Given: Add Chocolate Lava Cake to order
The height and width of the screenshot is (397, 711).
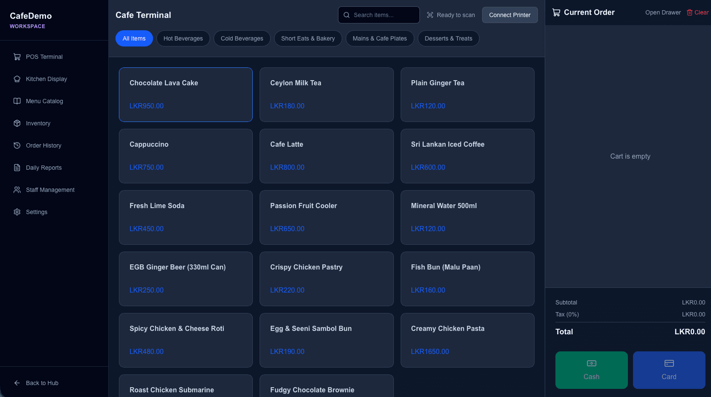Looking at the screenshot, I should click(x=186, y=95).
